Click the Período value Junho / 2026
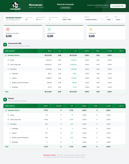 click(x=67, y=20)
